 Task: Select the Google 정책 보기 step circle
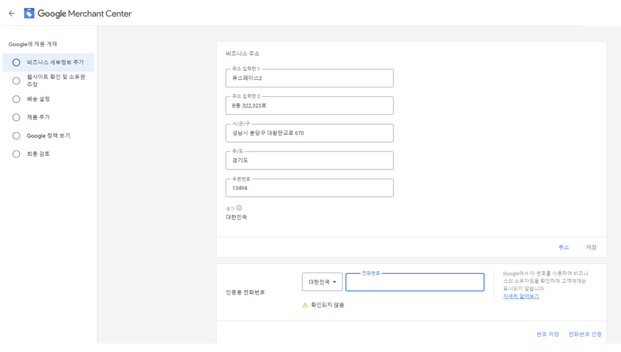[16, 136]
